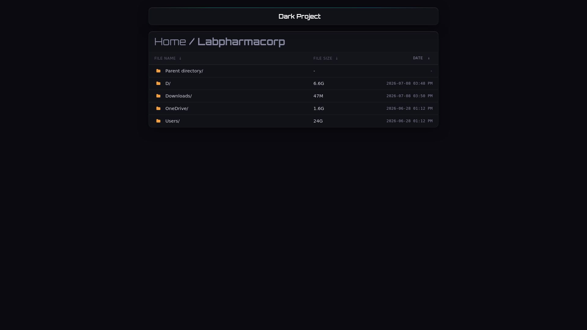Open the Parent directory/ link
This screenshot has width=587, height=330.
coord(184,71)
